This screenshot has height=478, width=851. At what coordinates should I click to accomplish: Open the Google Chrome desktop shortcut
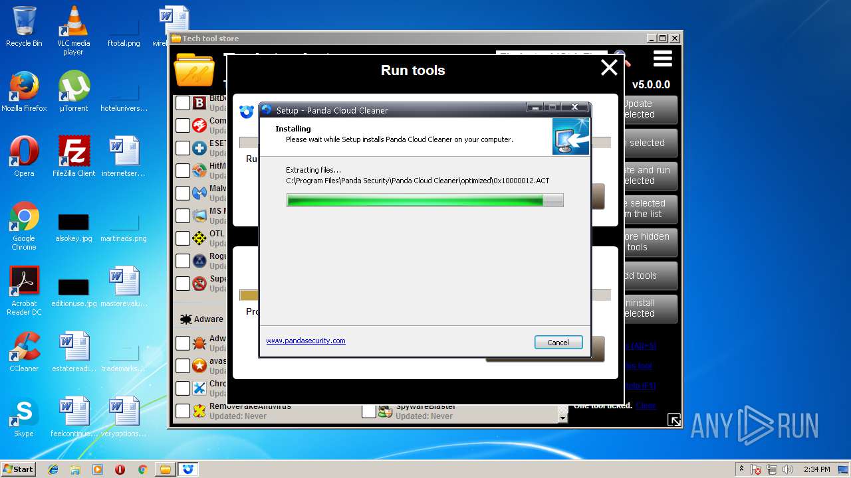coord(24,226)
